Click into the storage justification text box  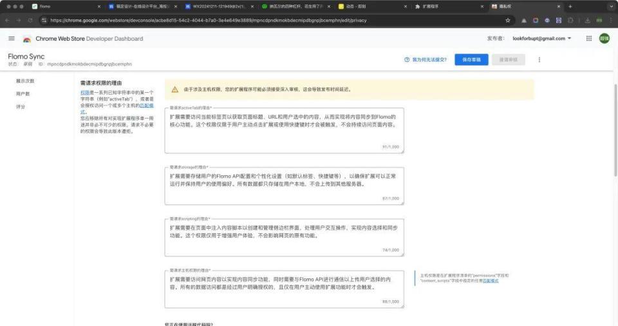tap(284, 186)
